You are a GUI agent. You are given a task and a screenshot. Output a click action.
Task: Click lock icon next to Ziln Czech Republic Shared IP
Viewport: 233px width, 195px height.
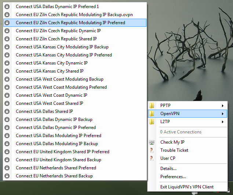7,39
